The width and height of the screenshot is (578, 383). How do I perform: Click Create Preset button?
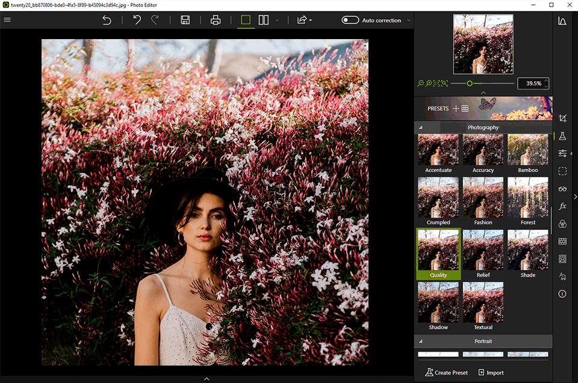pos(446,372)
